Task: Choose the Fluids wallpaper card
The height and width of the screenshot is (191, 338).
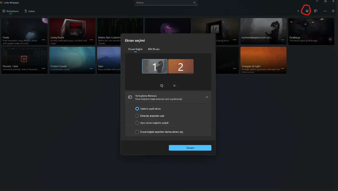Action: pos(25,32)
